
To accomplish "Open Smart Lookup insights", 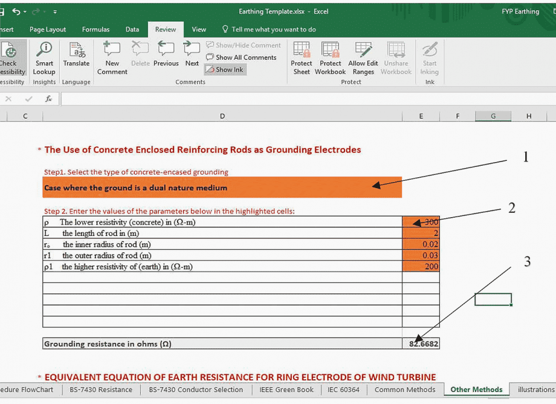I will [44, 59].
